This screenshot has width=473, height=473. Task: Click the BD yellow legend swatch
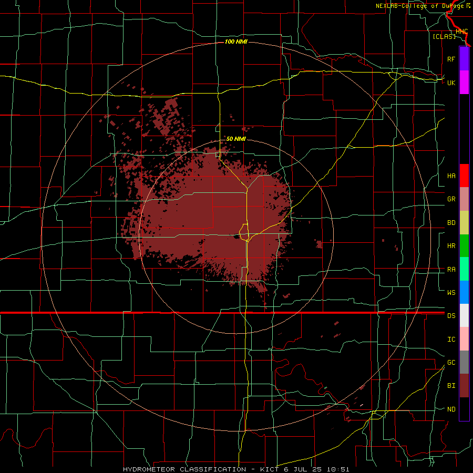pyautogui.click(x=464, y=223)
